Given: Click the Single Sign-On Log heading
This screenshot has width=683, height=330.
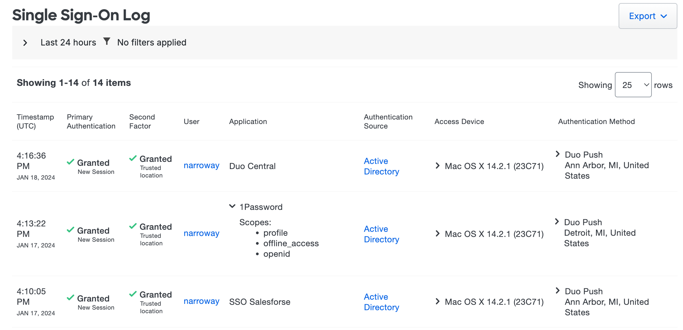Looking at the screenshot, I should (81, 15).
